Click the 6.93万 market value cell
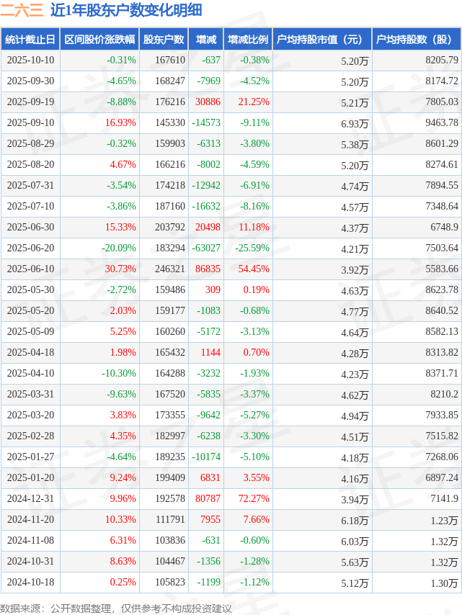The width and height of the screenshot is (462, 615). (x=355, y=124)
